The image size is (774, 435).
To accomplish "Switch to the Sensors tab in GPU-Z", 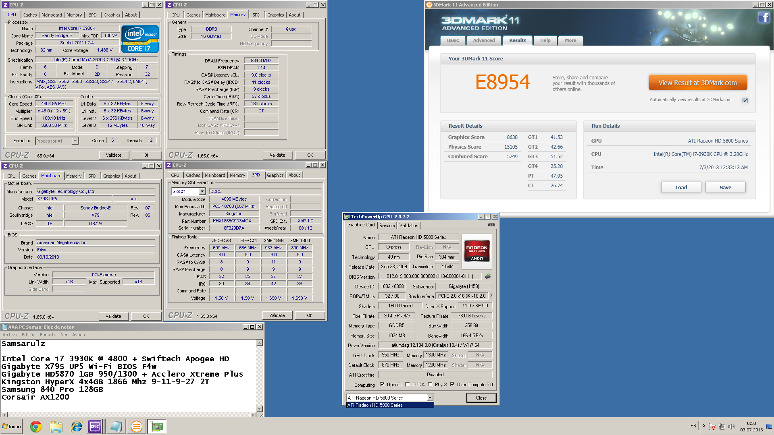I will point(387,226).
